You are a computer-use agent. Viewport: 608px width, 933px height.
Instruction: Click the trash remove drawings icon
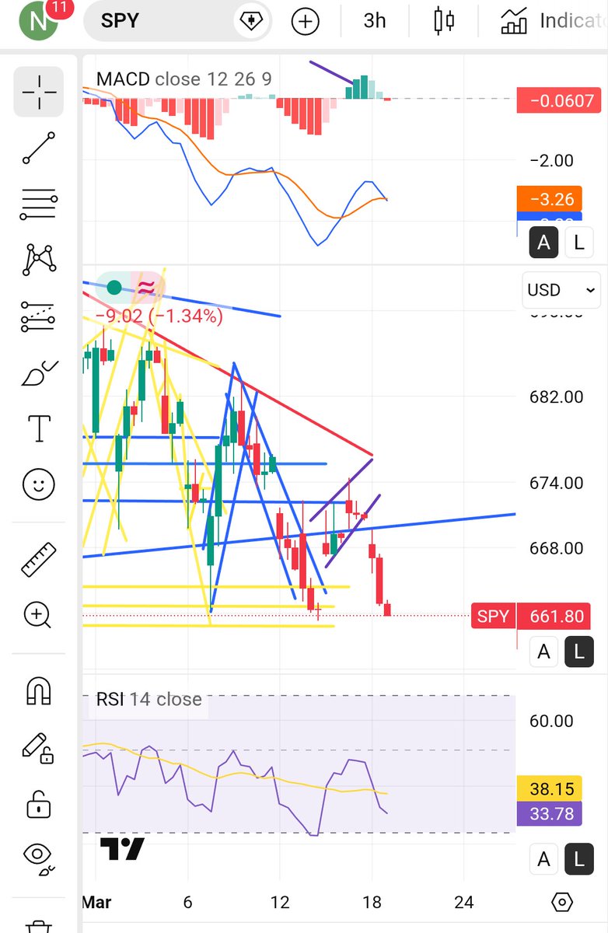coord(39,925)
